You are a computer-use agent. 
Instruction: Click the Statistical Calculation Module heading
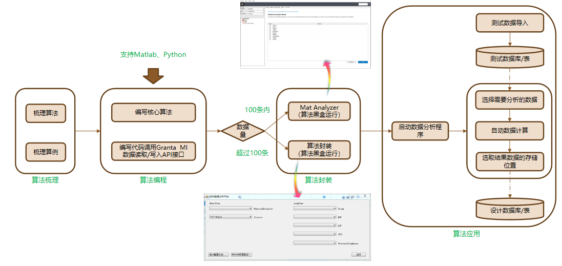(277, 15)
